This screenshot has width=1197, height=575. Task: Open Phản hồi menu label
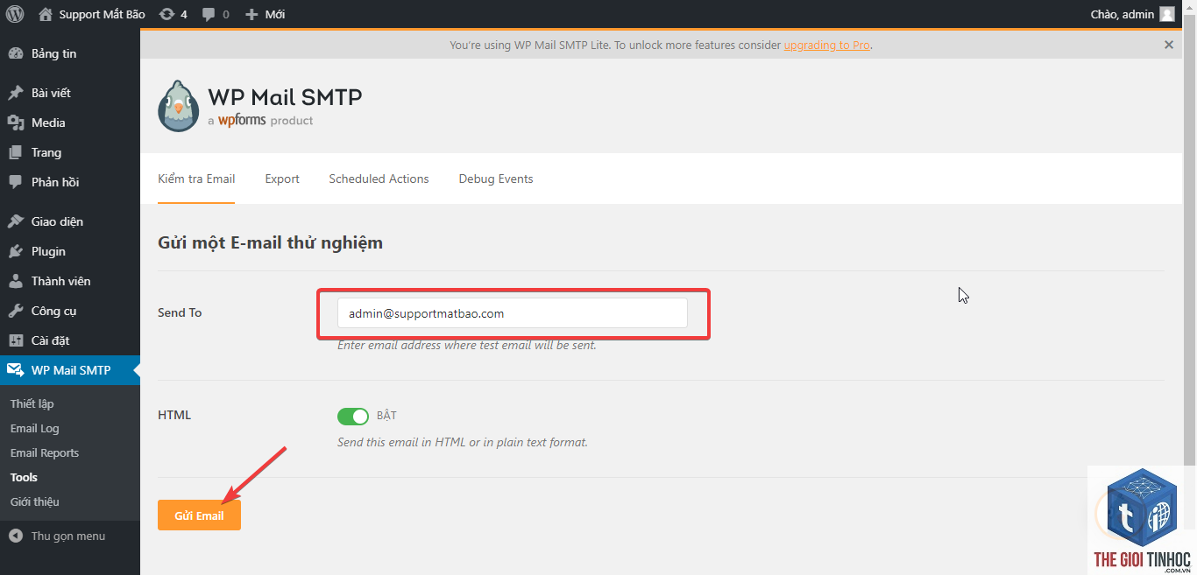(x=55, y=182)
